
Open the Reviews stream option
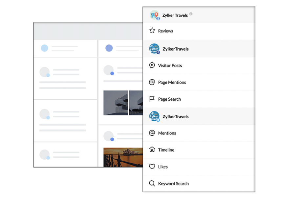pyautogui.click(x=199, y=31)
